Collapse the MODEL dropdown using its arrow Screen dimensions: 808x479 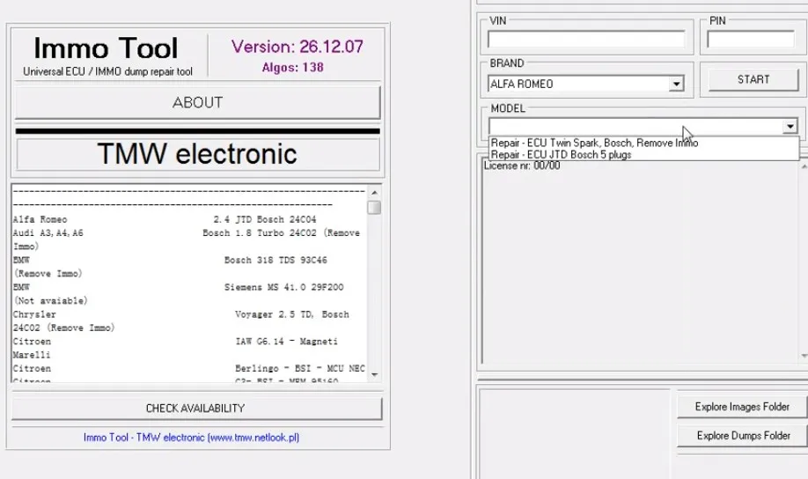click(x=790, y=127)
